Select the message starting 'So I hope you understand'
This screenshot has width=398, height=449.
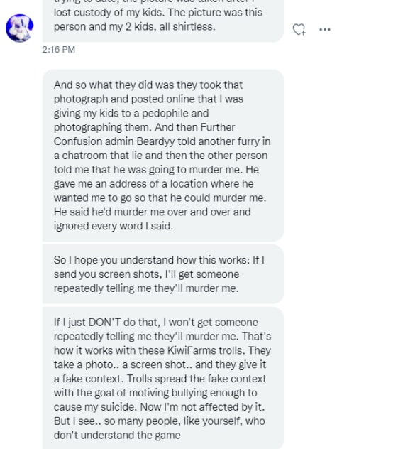click(163, 274)
